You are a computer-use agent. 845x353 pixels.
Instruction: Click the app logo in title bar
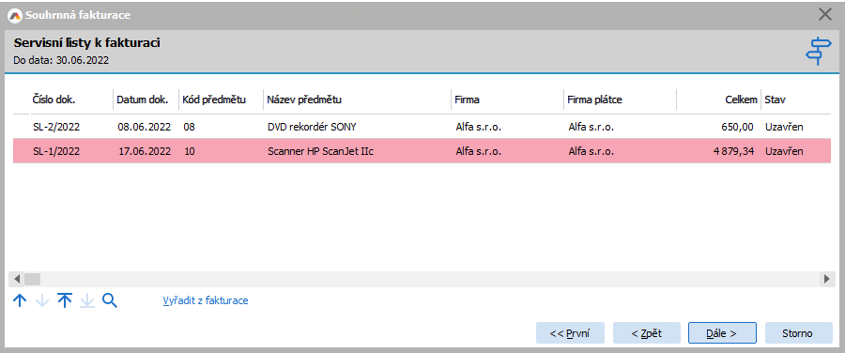pos(16,15)
